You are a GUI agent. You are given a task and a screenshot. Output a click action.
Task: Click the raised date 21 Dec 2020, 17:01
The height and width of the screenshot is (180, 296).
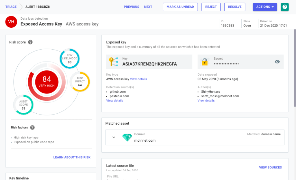coord(273,26)
